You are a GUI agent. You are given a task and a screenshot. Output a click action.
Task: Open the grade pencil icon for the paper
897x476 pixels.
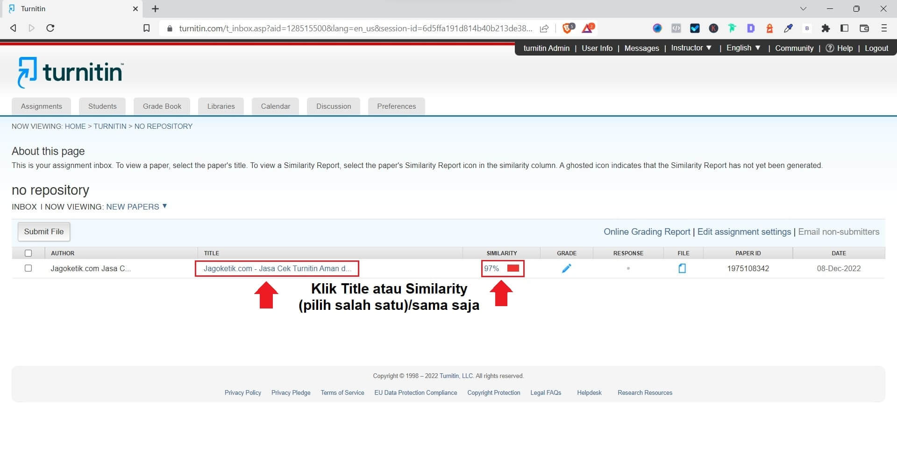click(567, 268)
